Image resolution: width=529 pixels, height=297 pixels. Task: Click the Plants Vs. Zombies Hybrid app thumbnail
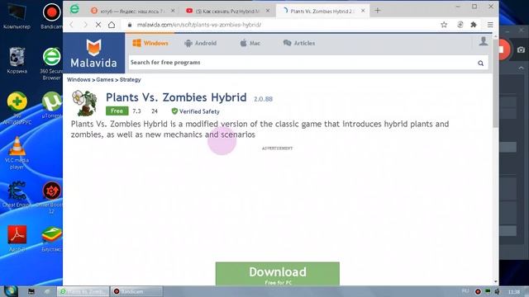click(84, 103)
